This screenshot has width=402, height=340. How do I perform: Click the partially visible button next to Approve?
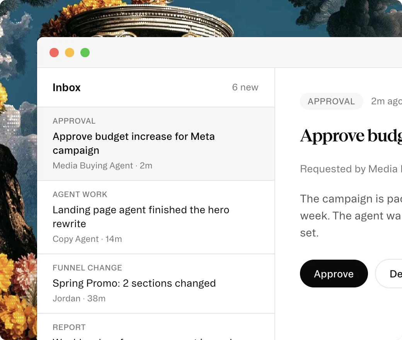pos(389,274)
